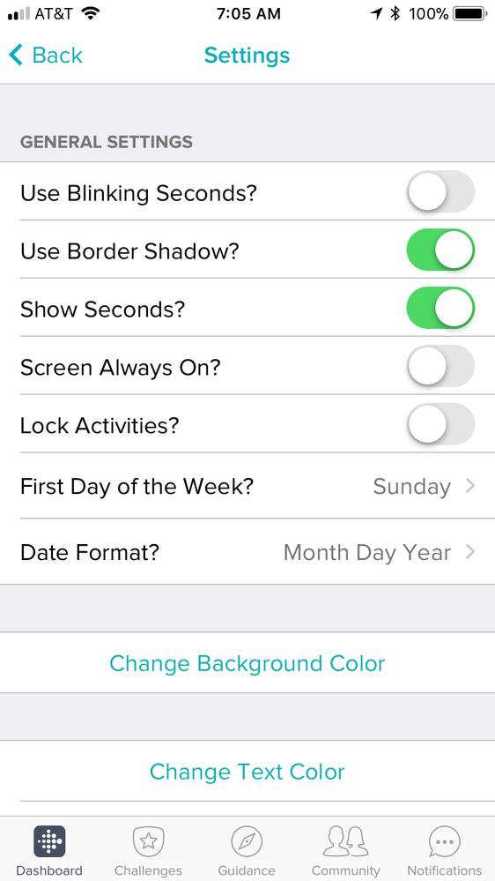Tap Change Background Color
This screenshot has height=881, width=495.
(247, 663)
